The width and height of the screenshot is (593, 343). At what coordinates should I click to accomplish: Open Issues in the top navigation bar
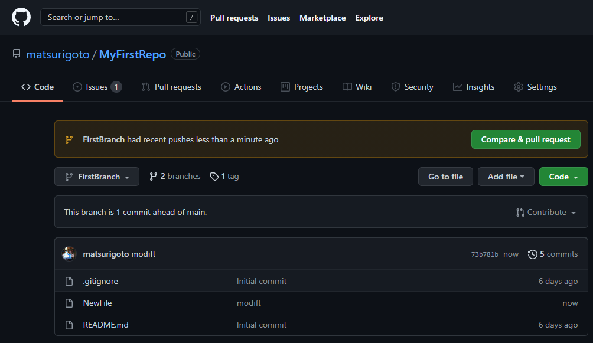tap(279, 18)
